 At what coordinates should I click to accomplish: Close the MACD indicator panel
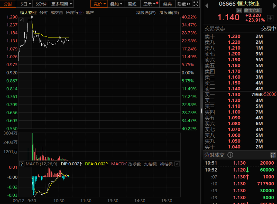[177, 164]
